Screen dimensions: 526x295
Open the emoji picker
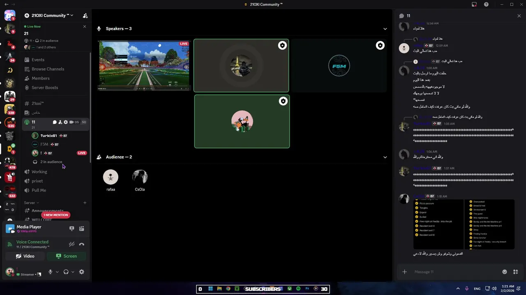coord(505,272)
